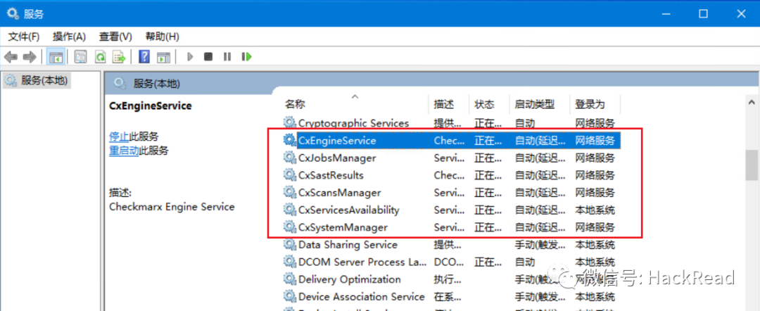Select the CxSastResults name
The width and height of the screenshot is (760, 311).
331,175
